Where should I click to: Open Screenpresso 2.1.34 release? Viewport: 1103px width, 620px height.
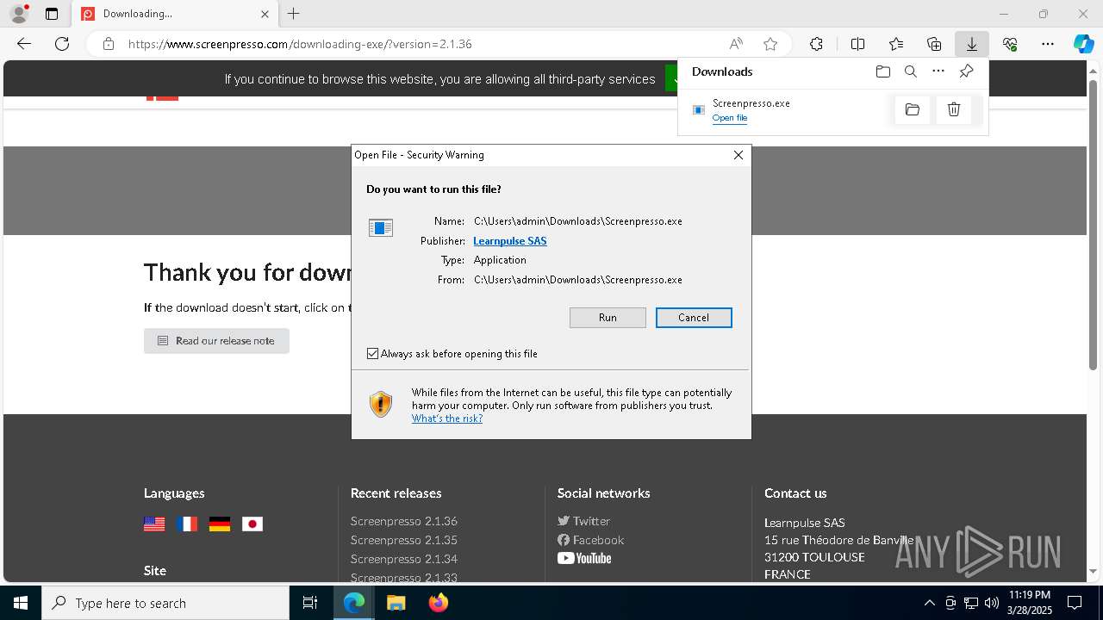(x=404, y=559)
